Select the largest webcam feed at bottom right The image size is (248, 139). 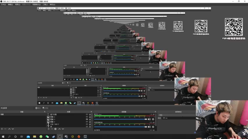222,120
